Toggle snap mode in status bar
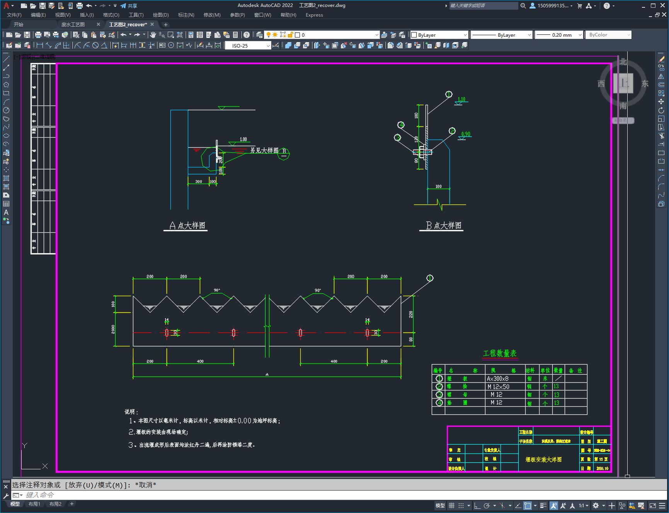This screenshot has height=513, width=669. [x=461, y=505]
